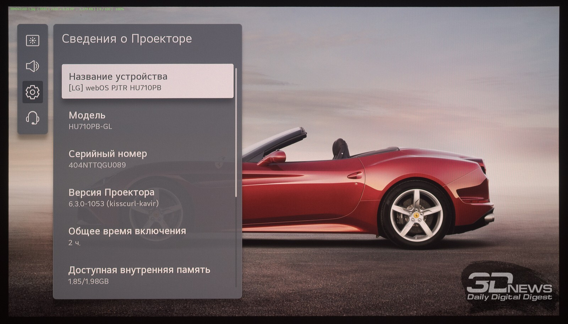Select the Серийный номер entry
Screen dimensions: 568x324
tap(147, 159)
